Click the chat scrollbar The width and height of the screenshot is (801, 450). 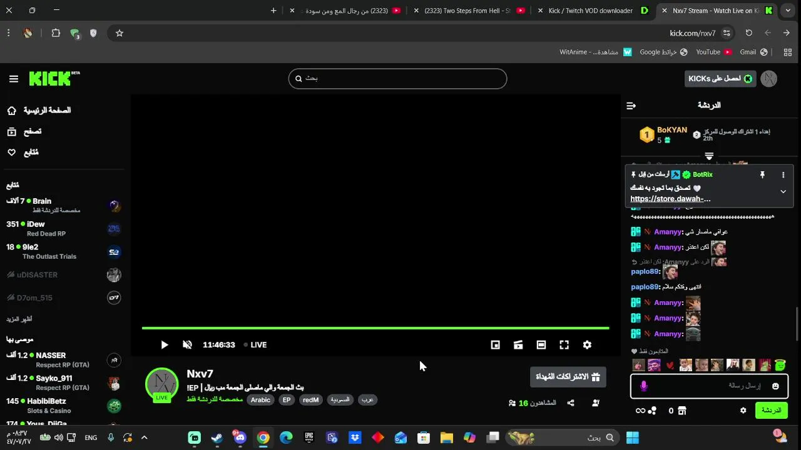(x=797, y=324)
